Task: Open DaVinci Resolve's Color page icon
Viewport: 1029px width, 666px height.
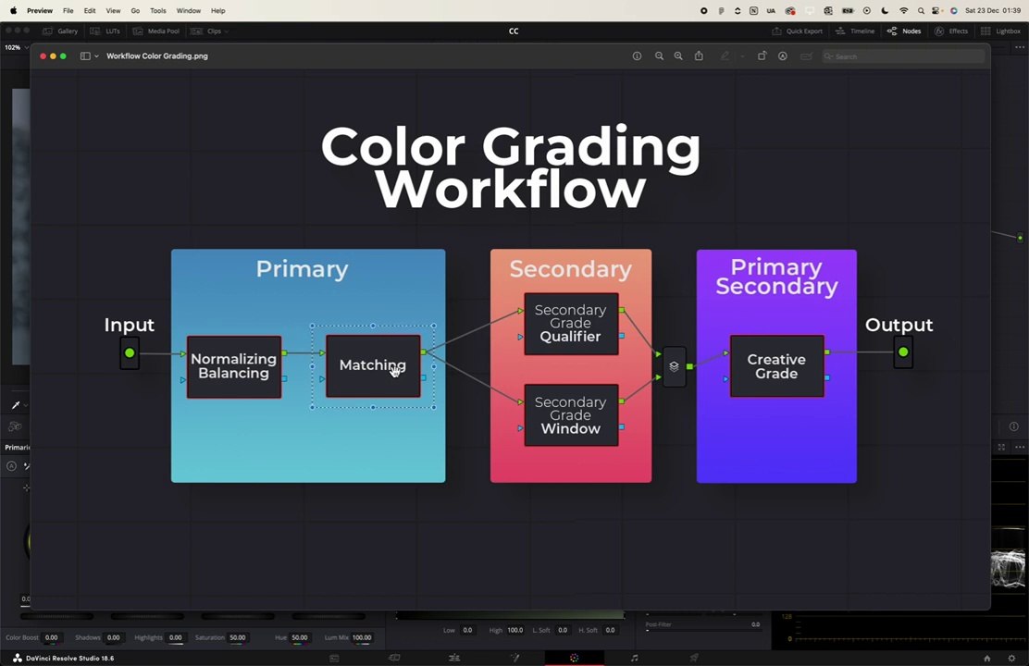Action: coord(575,658)
